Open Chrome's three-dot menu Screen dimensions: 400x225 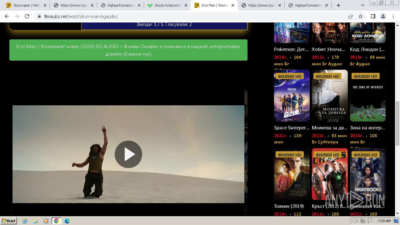393,16
